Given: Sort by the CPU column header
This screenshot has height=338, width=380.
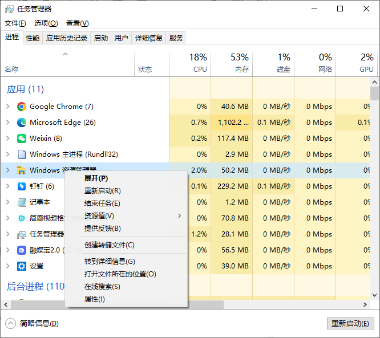Looking at the screenshot, I should pyautogui.click(x=190, y=64).
